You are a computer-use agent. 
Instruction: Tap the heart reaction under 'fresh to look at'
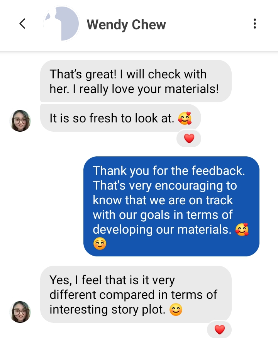pyautogui.click(x=189, y=139)
